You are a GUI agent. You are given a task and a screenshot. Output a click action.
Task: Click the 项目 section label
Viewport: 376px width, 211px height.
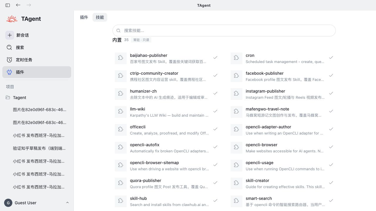click(10, 87)
